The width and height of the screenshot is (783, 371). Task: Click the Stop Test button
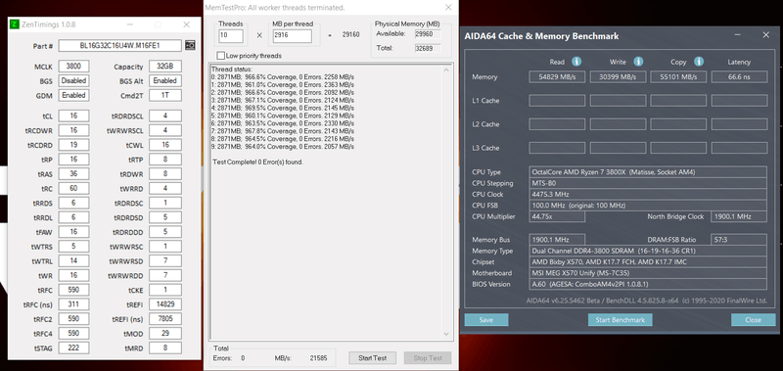click(428, 357)
